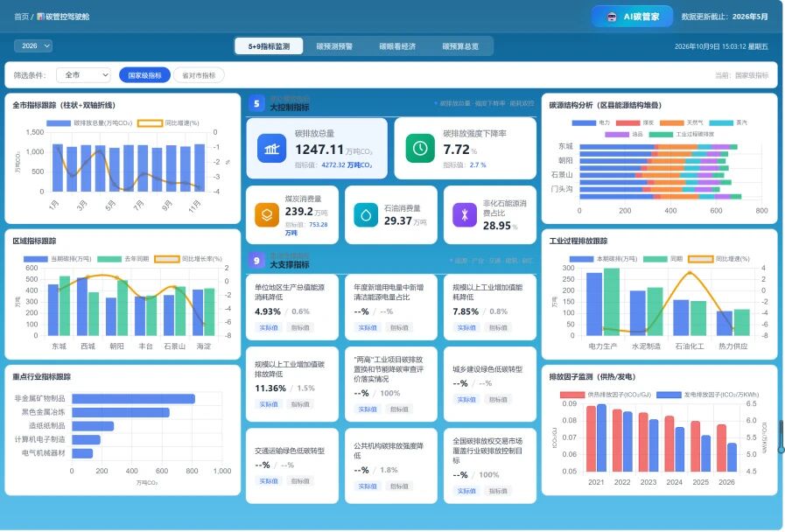Open the AI碳管家 assistant button
The height and width of the screenshot is (532, 785).
click(x=633, y=17)
